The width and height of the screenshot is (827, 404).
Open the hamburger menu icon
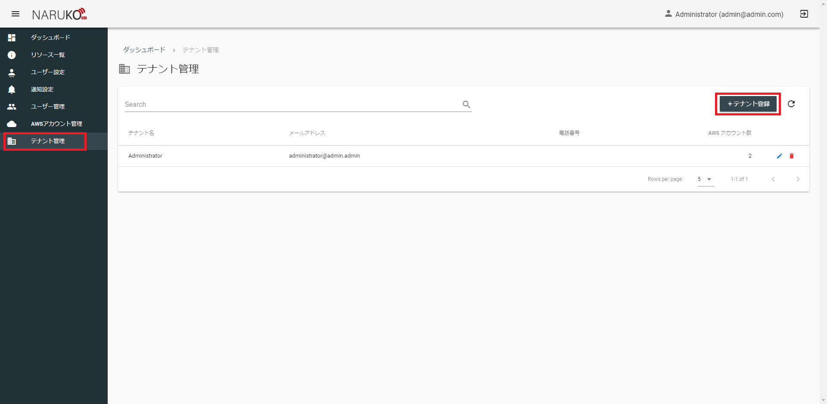coord(16,14)
